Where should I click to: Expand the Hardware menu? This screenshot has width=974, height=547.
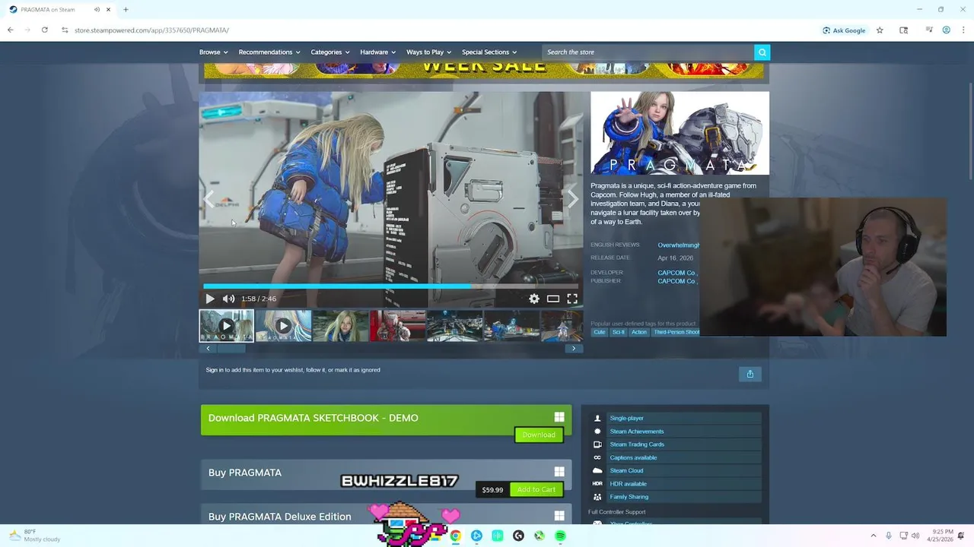coord(378,52)
